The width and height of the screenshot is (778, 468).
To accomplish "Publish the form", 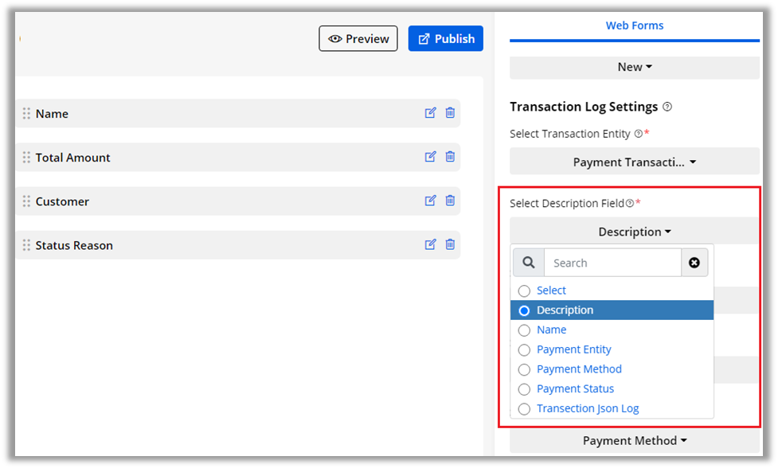I will click(445, 38).
